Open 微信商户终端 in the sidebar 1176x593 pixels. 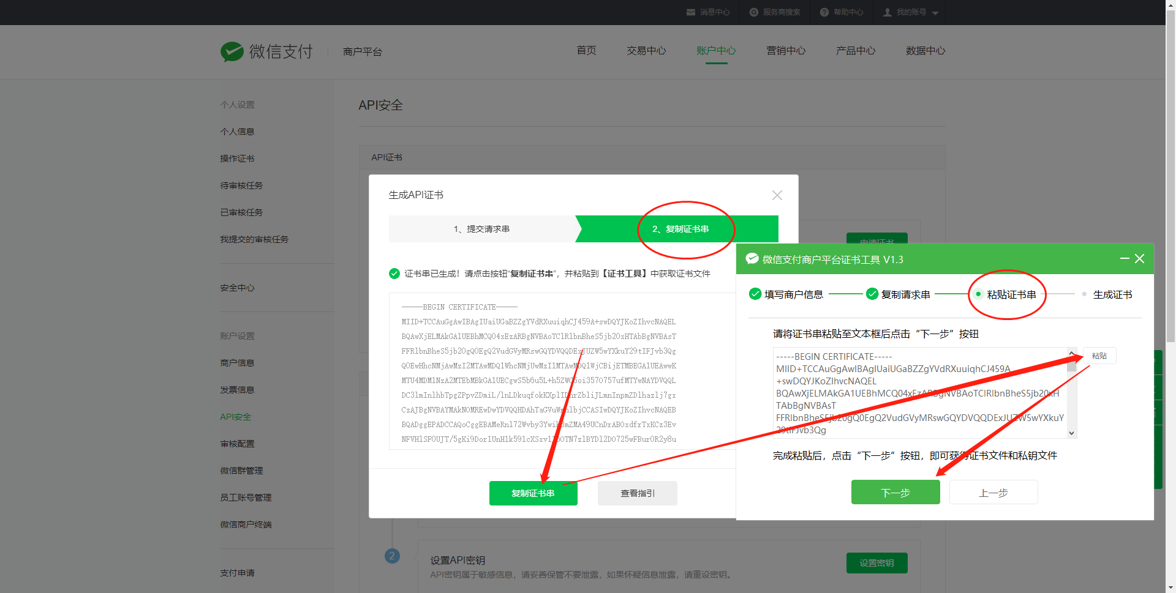246,524
